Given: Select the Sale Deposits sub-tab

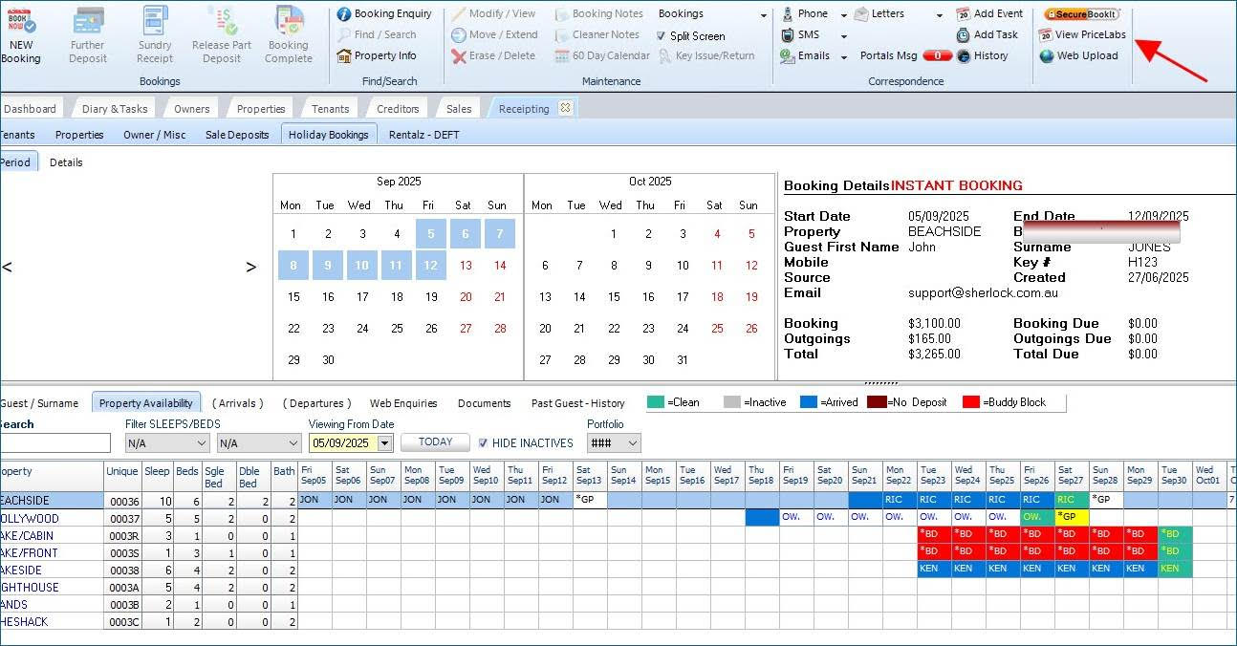Looking at the screenshot, I should point(237,135).
